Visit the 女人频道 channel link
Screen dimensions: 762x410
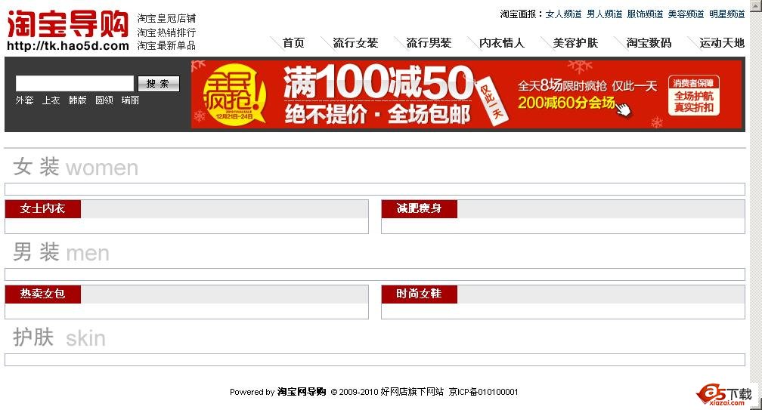point(563,14)
